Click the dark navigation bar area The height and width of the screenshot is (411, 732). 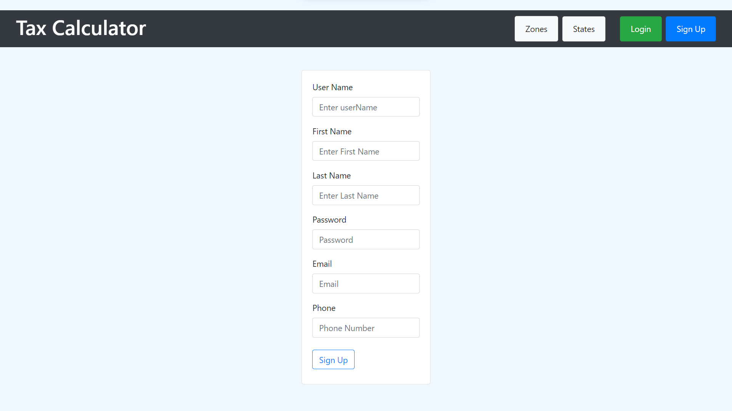pos(267,29)
